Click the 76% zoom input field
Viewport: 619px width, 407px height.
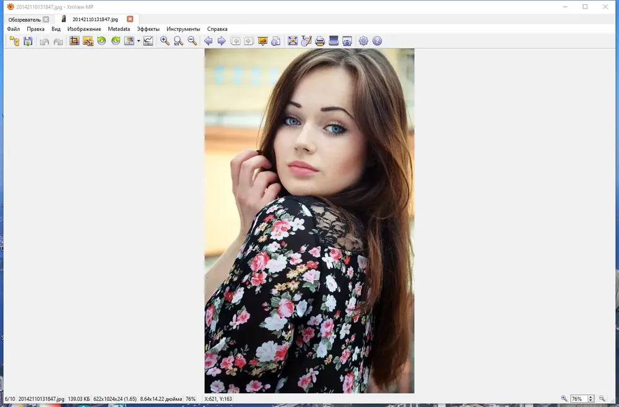point(579,399)
